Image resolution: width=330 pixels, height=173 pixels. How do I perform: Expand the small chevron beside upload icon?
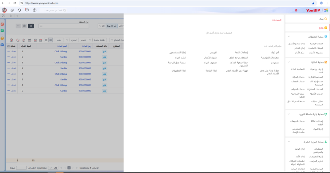17,16
